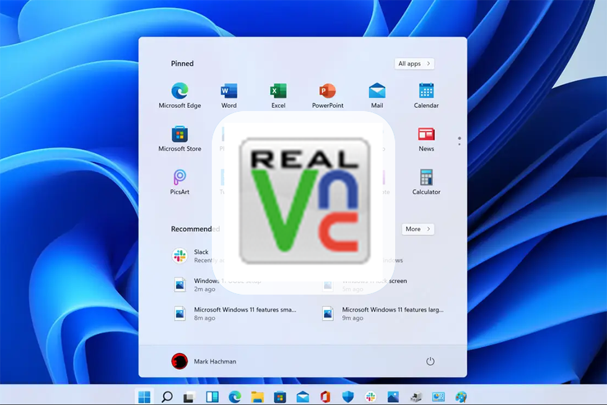Open the pinned Excel app
The image size is (607, 405).
[278, 96]
